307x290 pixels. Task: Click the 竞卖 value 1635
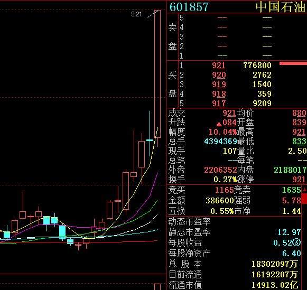pyautogui.click(x=292, y=190)
